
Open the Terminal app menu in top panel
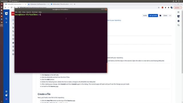14,1
